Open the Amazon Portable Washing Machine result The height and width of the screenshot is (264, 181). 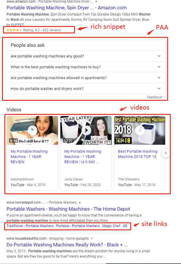(66, 8)
